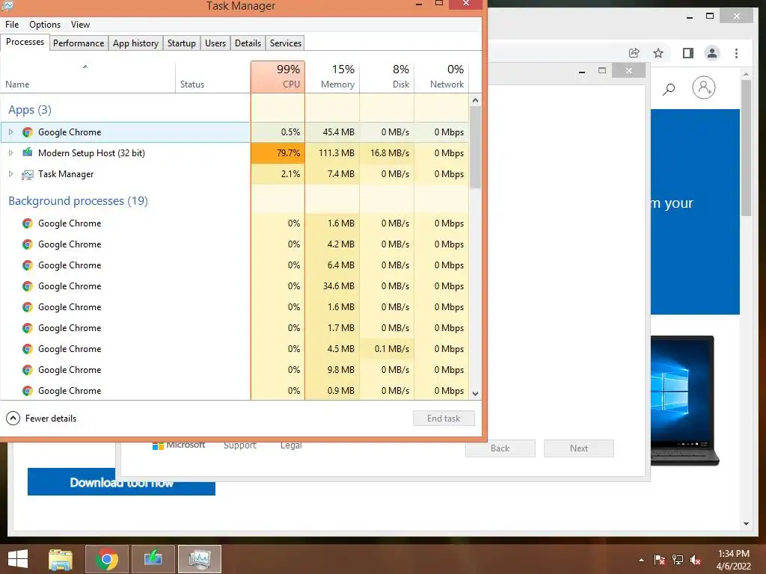
Task: Open the View menu
Action: 80,25
